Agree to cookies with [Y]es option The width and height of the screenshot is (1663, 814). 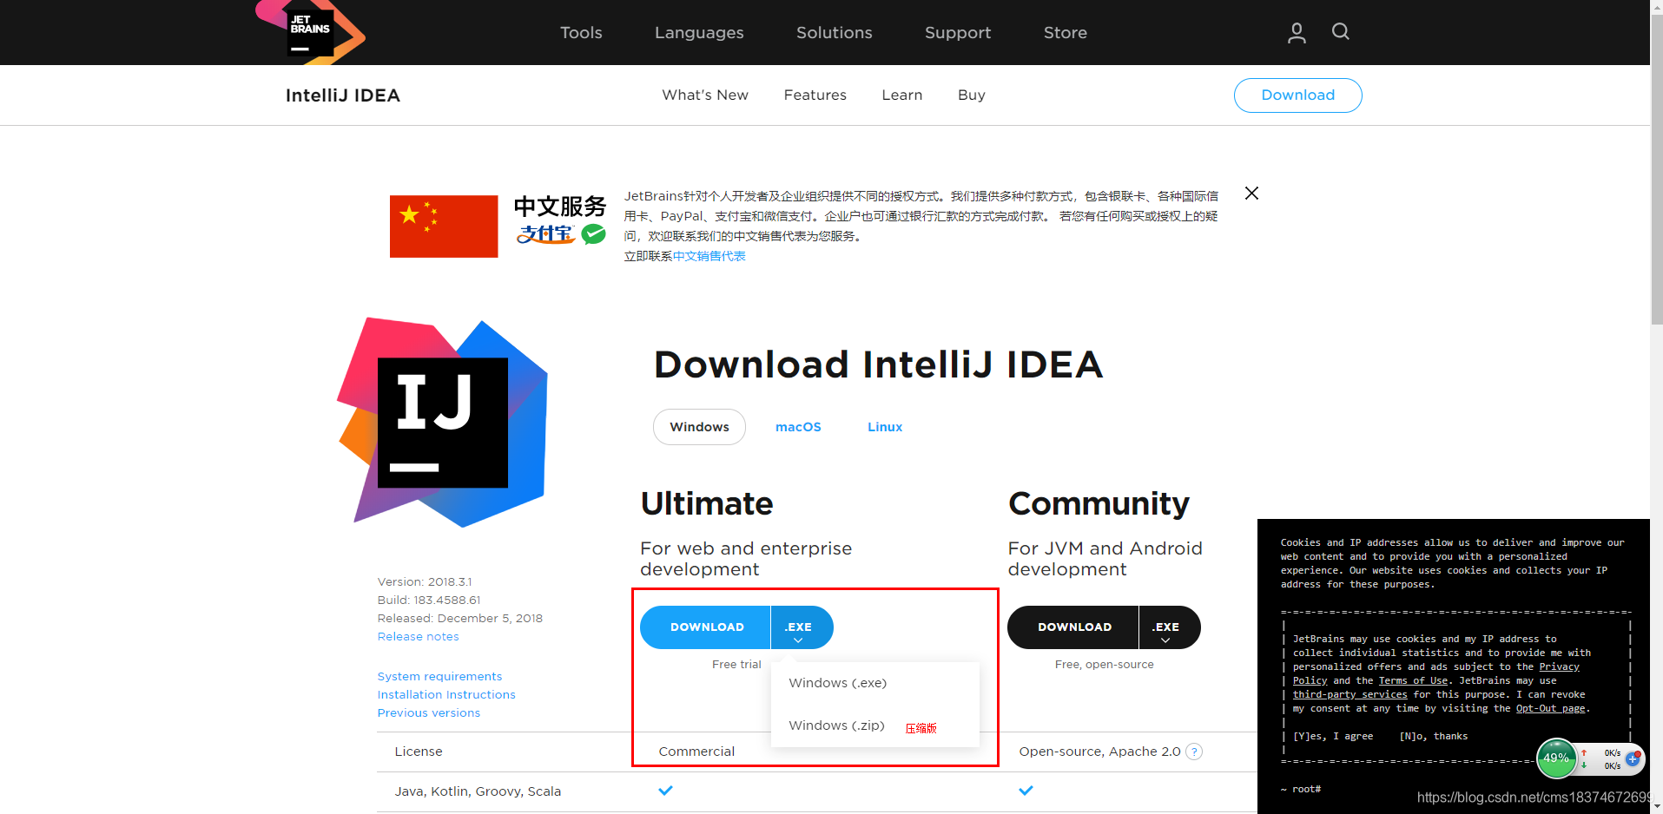pos(1333,736)
